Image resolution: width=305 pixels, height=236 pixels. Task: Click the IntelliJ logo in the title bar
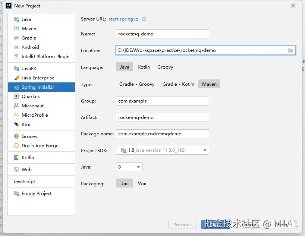click(9, 6)
